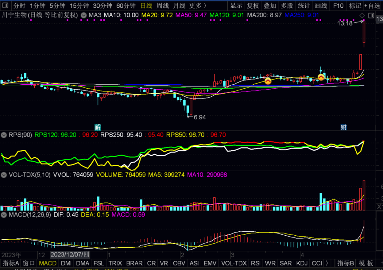The height and width of the screenshot is (270, 383).
Task: Switch to 分时 intraday view
Action: point(19,6)
